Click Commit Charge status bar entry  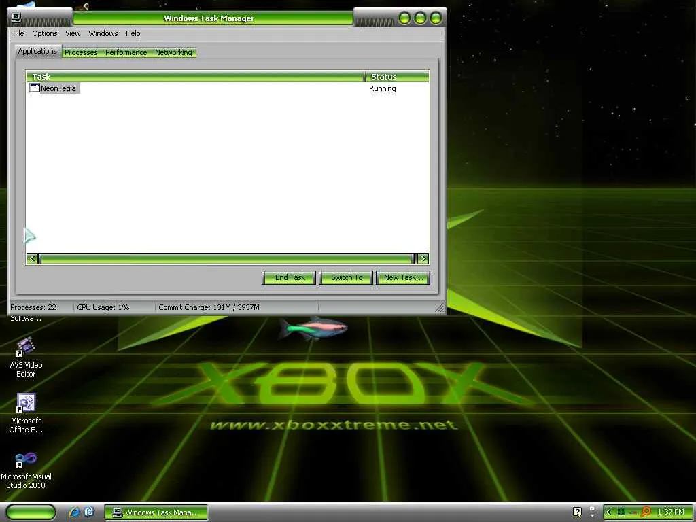[x=209, y=307]
